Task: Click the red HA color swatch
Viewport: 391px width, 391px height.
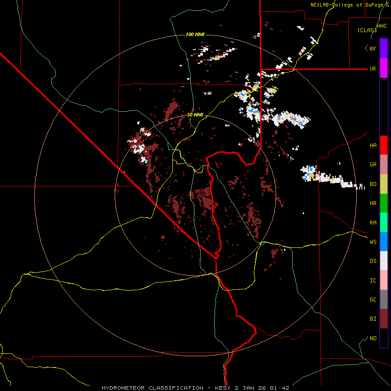Action: click(x=384, y=145)
